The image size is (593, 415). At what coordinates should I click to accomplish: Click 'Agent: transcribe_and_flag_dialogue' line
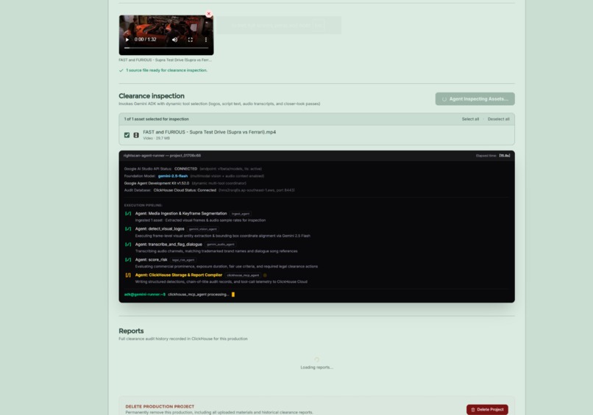[168, 245]
